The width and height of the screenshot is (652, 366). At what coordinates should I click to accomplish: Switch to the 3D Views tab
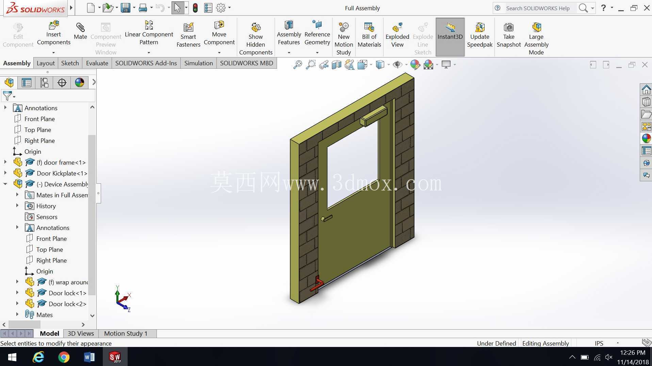[81, 333]
